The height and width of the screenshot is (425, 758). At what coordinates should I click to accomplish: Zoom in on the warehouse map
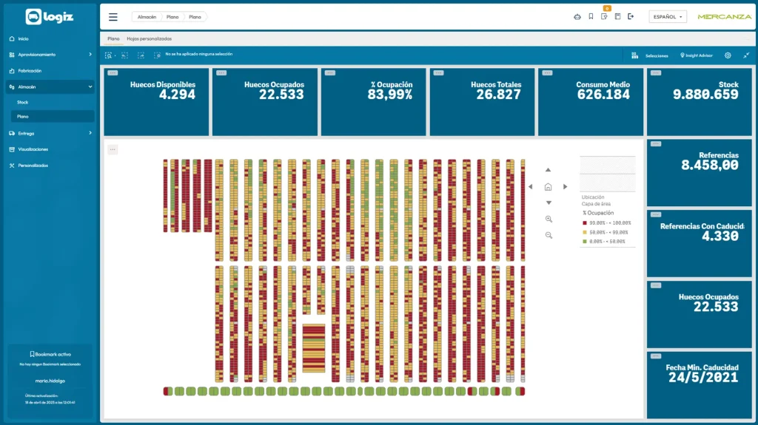pyautogui.click(x=549, y=220)
